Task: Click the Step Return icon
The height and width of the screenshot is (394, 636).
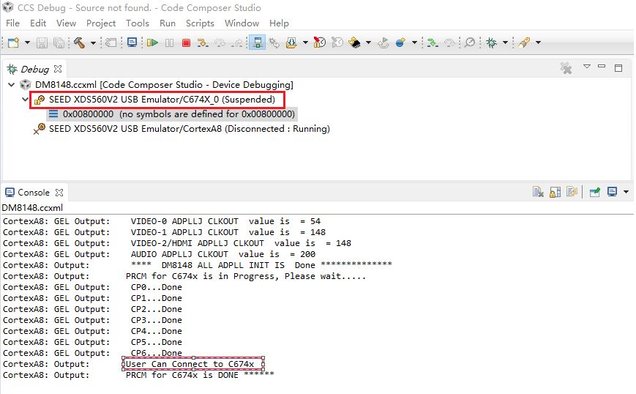Action: [237, 42]
